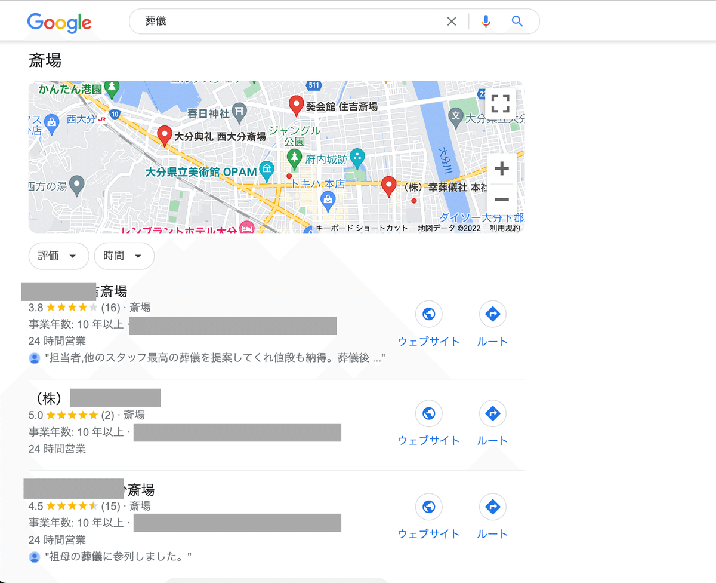Click review text 祖母の葬儀に参列しました

118,557
